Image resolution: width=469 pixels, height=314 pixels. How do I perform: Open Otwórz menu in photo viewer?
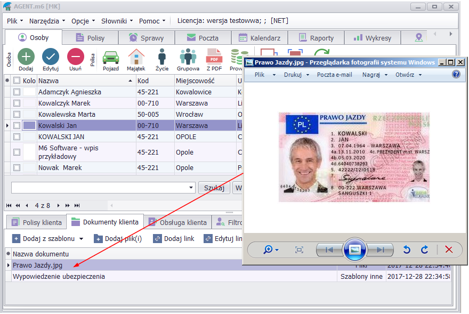408,75
